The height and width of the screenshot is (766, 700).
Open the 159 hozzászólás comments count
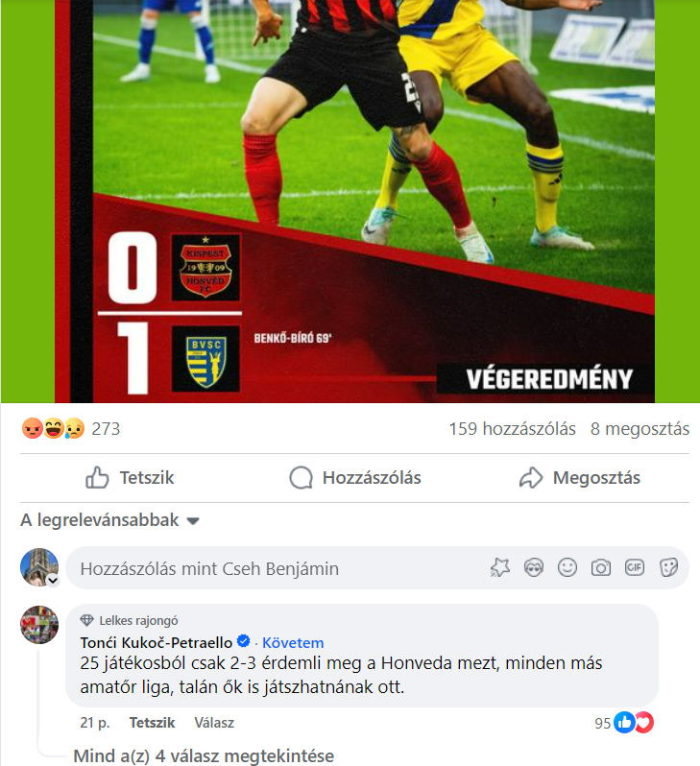513,428
